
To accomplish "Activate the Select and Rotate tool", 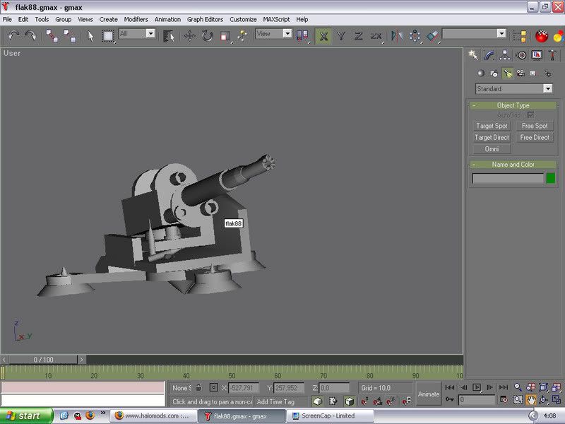I will click(x=207, y=36).
